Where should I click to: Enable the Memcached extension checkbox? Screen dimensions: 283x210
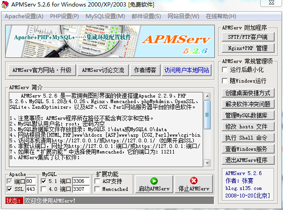(x=97, y=189)
